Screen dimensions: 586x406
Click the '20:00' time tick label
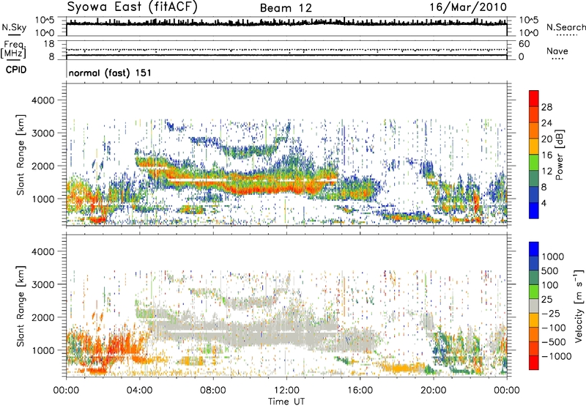[433, 391]
